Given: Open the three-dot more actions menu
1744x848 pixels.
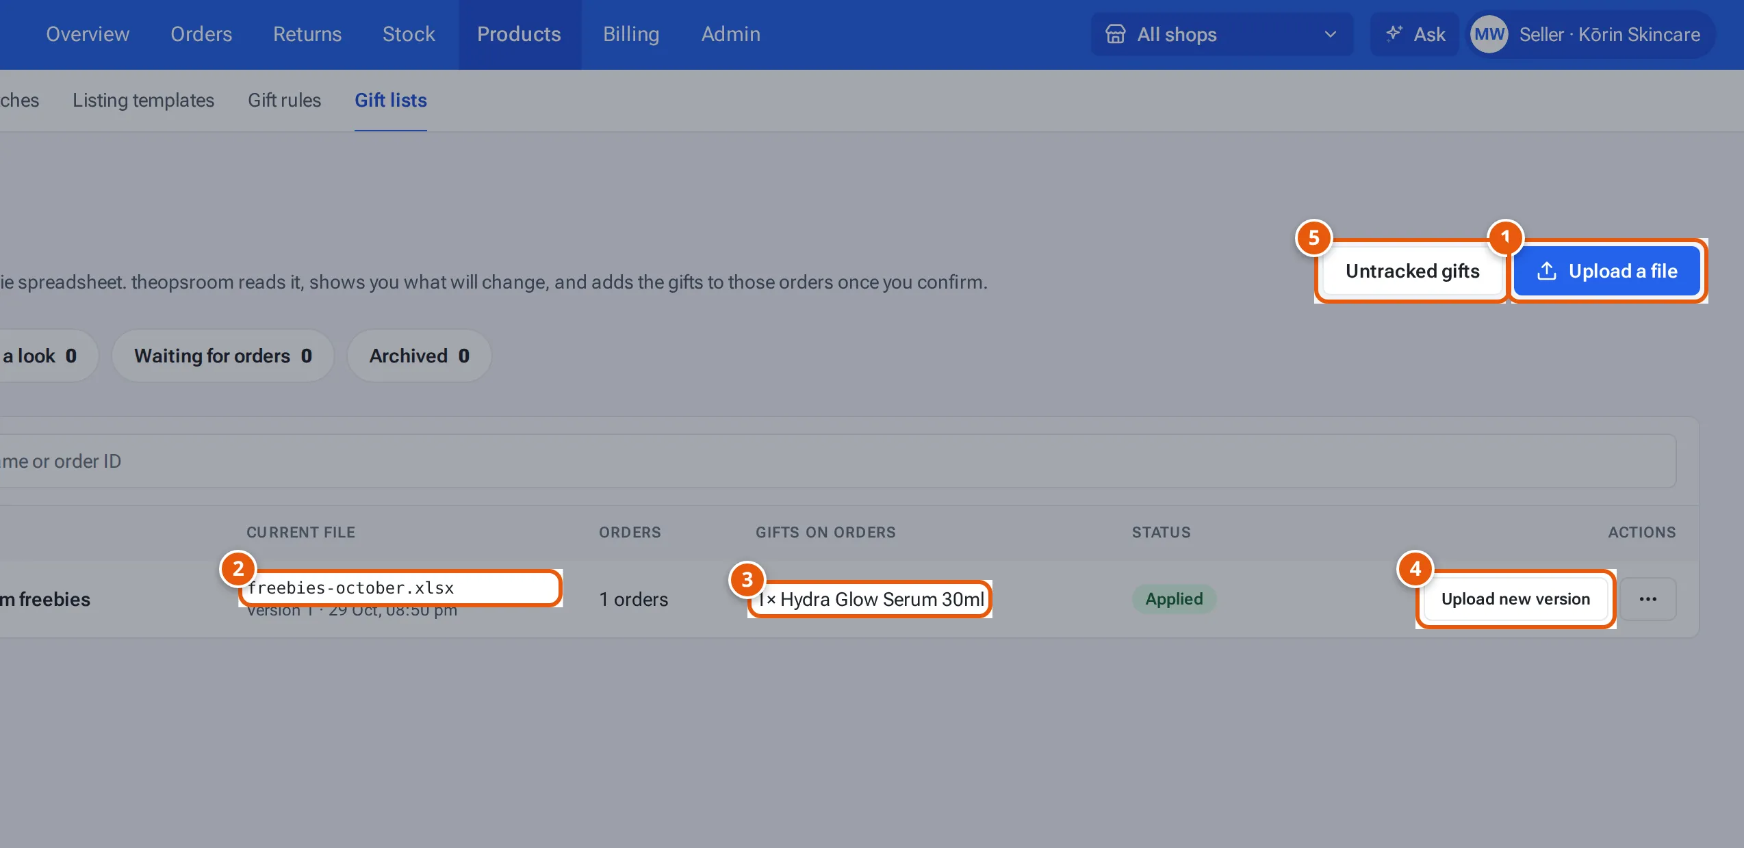Looking at the screenshot, I should pyautogui.click(x=1648, y=599).
